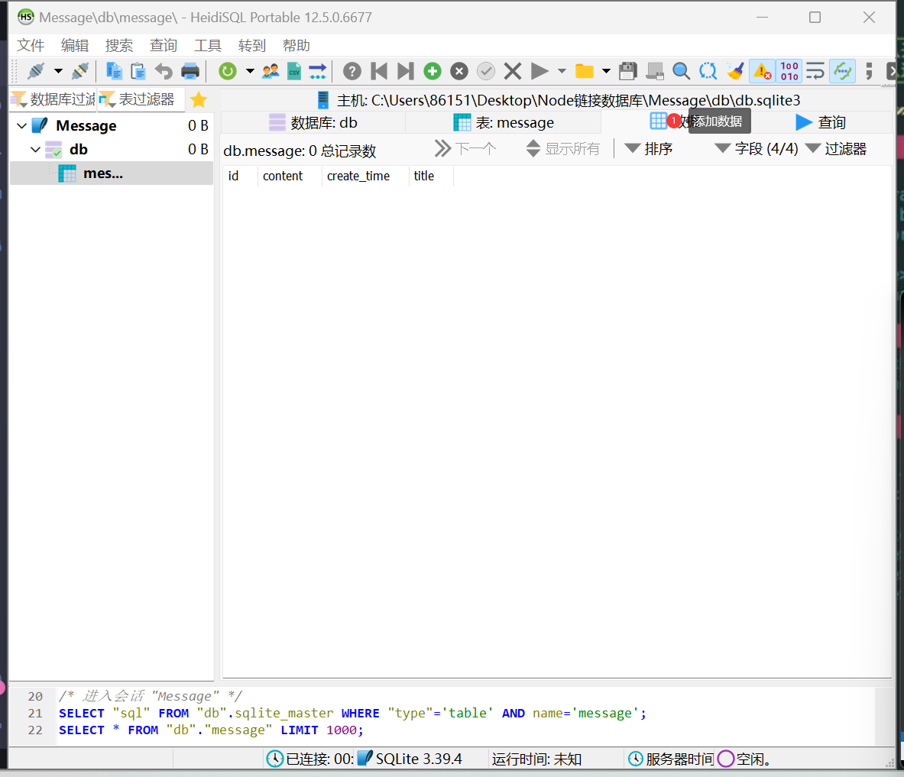Screen dimensions: 904x777
Task: Click the disconnect plug icon
Action: pyautogui.click(x=80, y=72)
